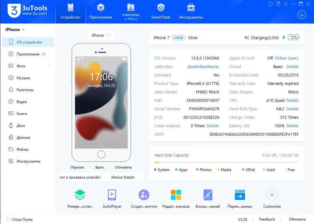Select Об устройстве in the sidebar
Viewport: 314px width, 224px height.
28,42
